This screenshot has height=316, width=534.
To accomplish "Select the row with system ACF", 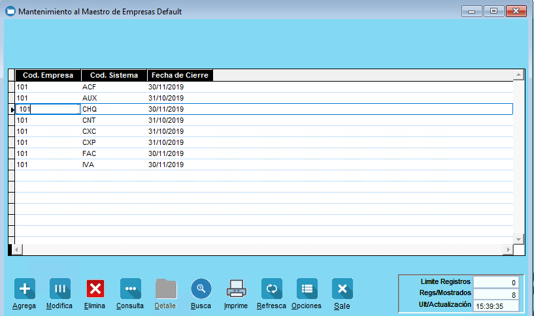I will (x=90, y=87).
